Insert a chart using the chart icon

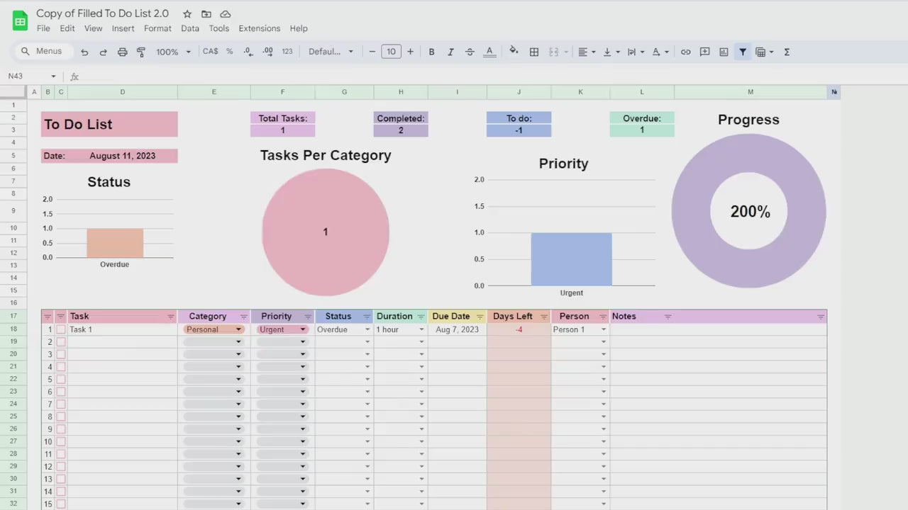point(724,52)
